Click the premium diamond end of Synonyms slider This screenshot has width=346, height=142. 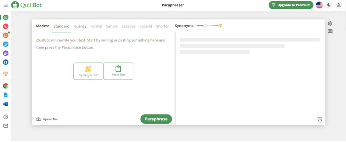point(220,26)
